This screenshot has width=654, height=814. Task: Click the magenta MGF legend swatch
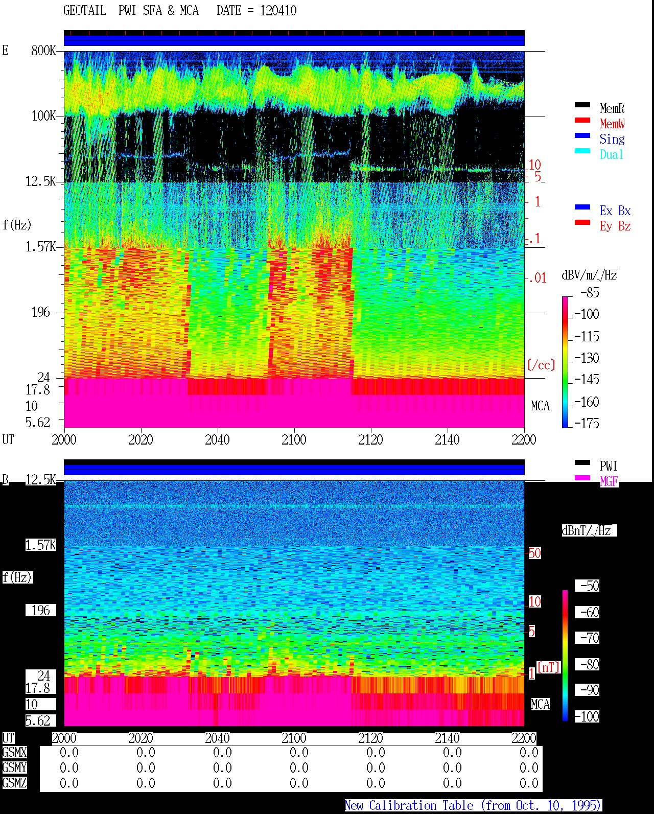click(582, 478)
